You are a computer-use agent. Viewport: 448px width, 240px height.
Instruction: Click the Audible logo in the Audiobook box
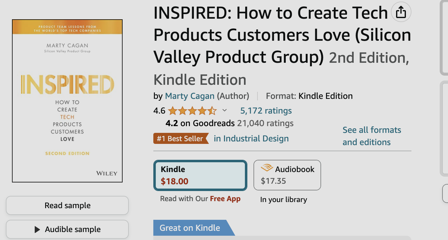(x=267, y=168)
